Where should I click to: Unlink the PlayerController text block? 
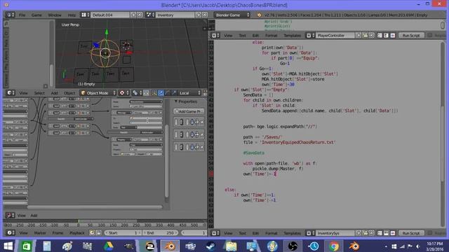(x=371, y=36)
